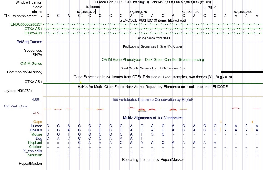263x170 pixels.
Task: Click the -4.5 lower conservation scale value
Action: click(36, 113)
